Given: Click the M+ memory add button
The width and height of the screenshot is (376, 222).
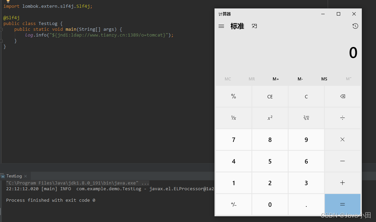Looking at the screenshot, I should tap(276, 79).
